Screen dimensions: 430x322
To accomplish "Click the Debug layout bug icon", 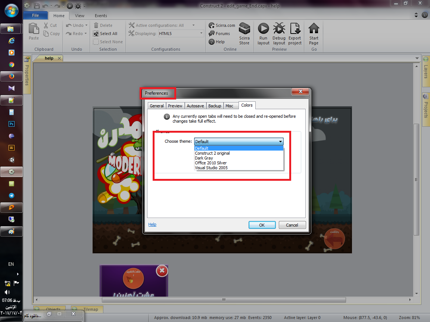I will tap(279, 28).
